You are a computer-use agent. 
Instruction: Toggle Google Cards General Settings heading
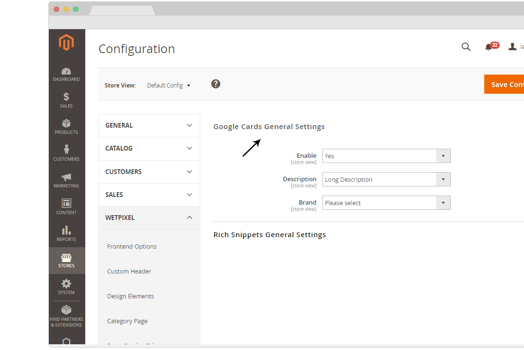pyautogui.click(x=269, y=127)
